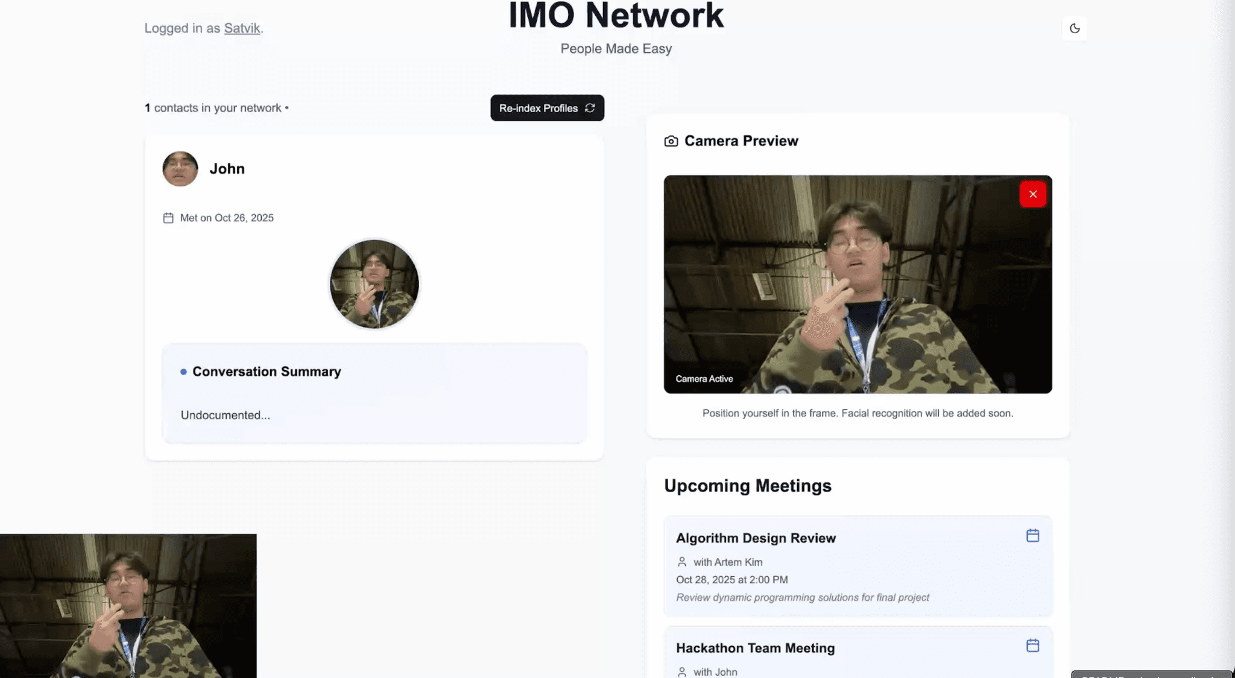
Task: Click the Conversation Summary heading
Action: coord(267,372)
